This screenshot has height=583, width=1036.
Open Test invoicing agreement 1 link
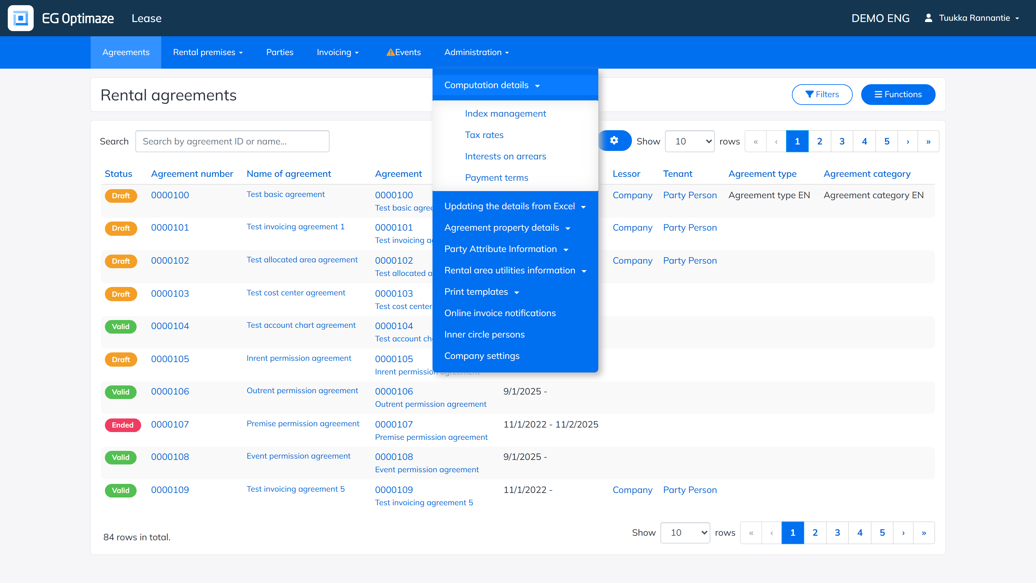click(296, 226)
